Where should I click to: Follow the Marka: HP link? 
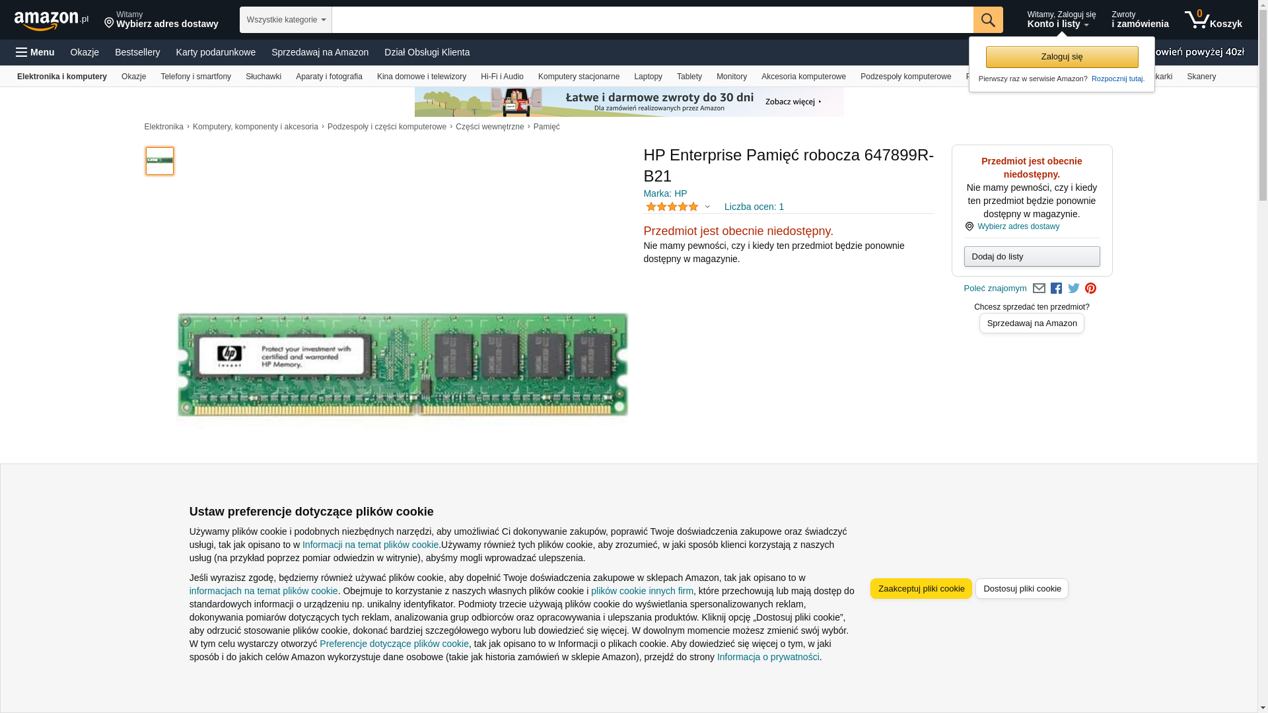665,193
